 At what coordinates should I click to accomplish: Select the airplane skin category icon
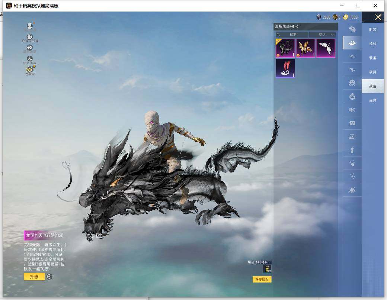tap(352, 70)
